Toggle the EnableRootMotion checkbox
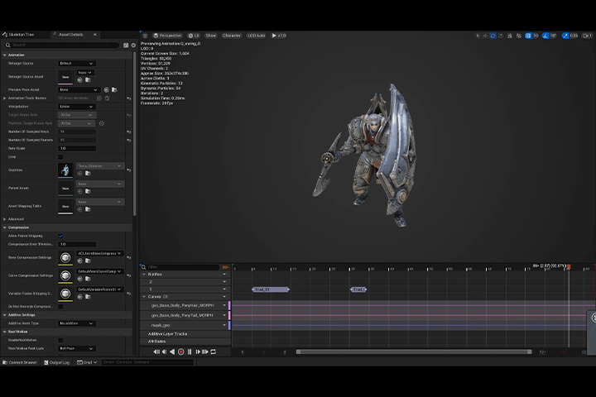The image size is (596, 397). click(60, 340)
